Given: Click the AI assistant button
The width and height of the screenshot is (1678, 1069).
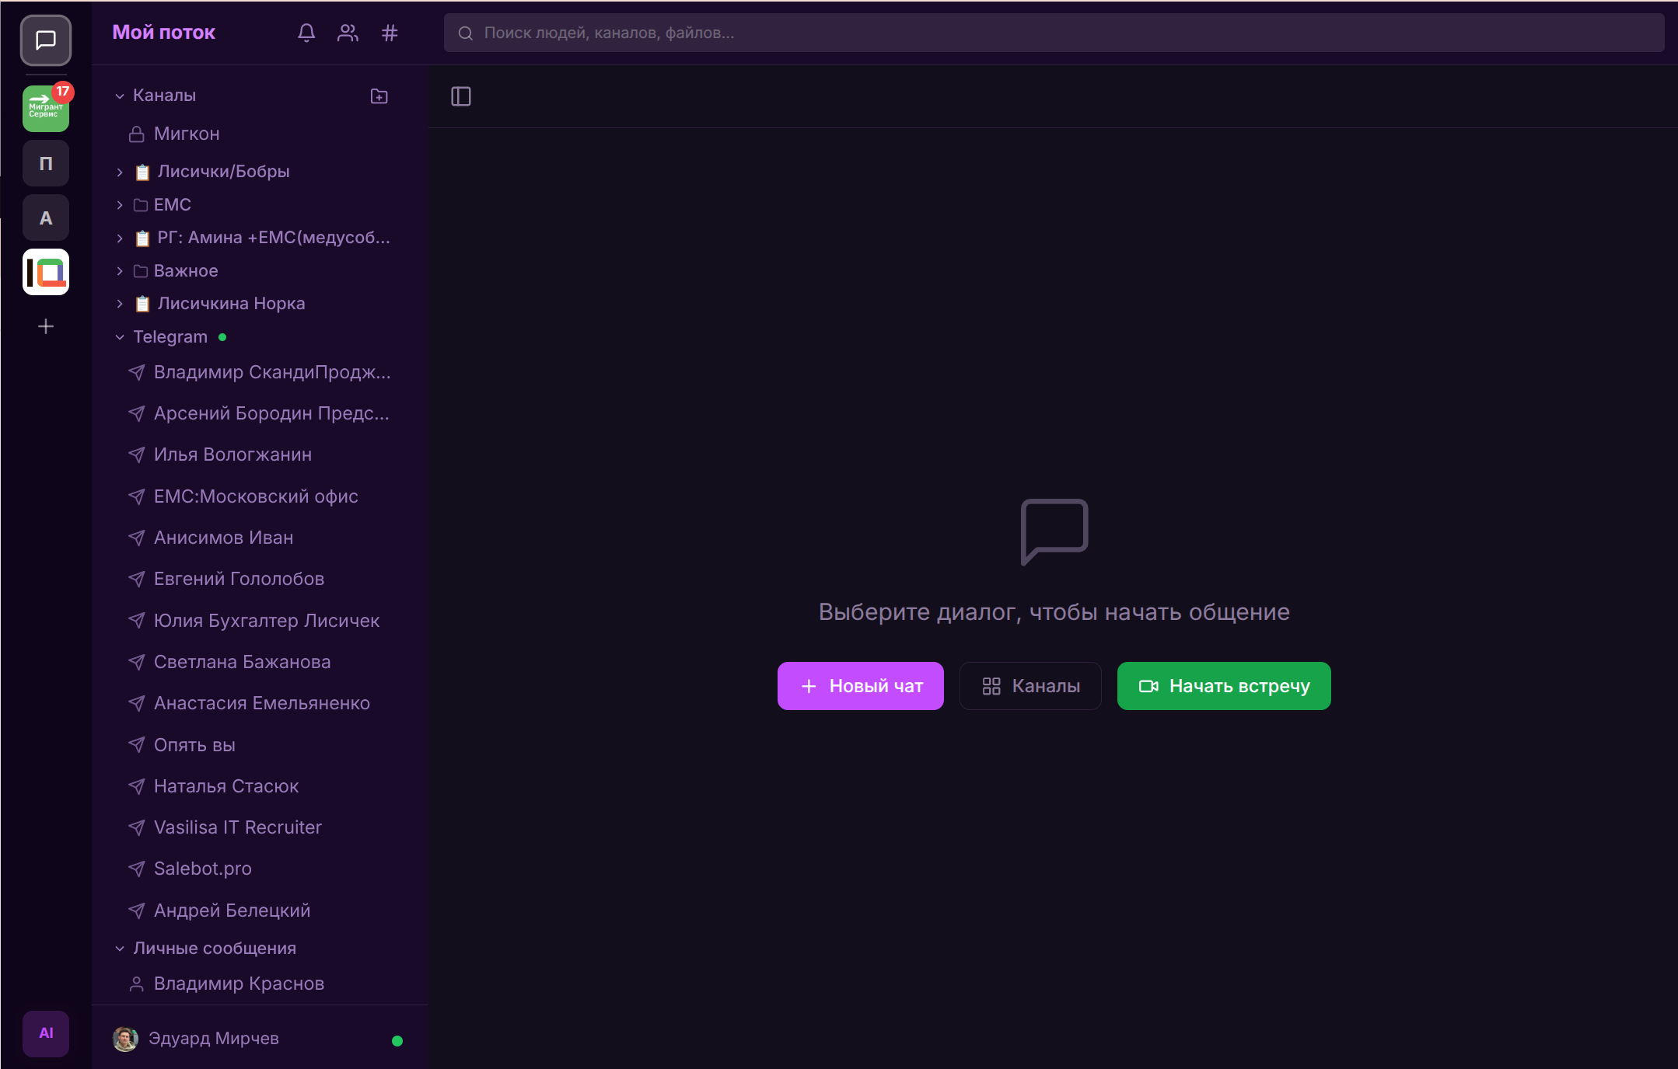Looking at the screenshot, I should coord(46,1032).
